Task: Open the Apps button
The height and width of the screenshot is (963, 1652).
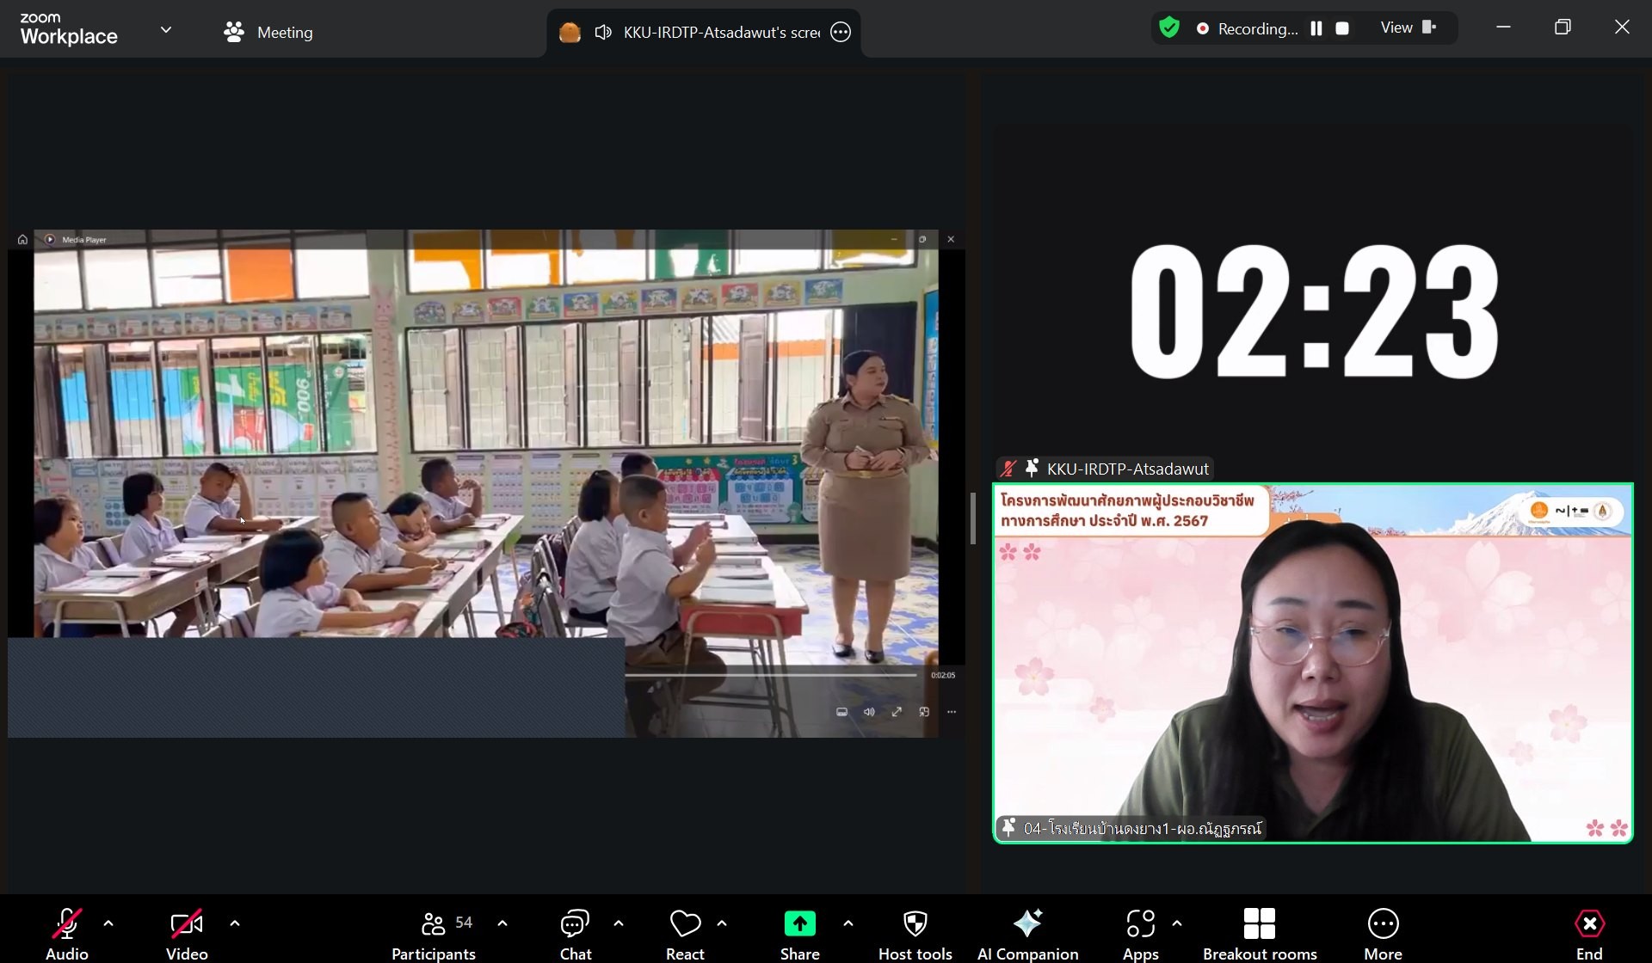Action: [x=1140, y=932]
